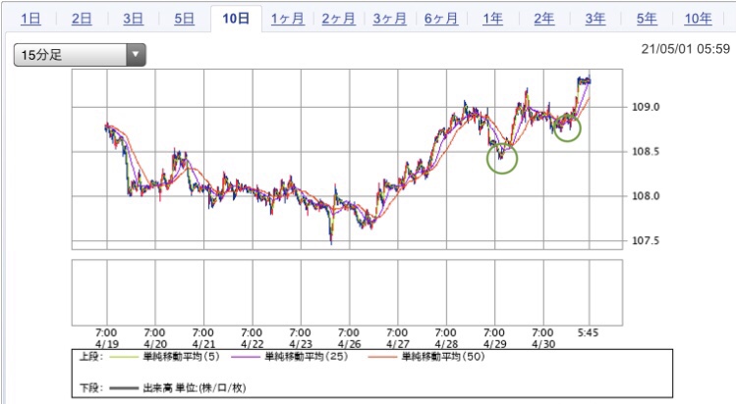Click the 15分足 dropdown arrow
This screenshot has height=404, width=736.
(x=136, y=55)
